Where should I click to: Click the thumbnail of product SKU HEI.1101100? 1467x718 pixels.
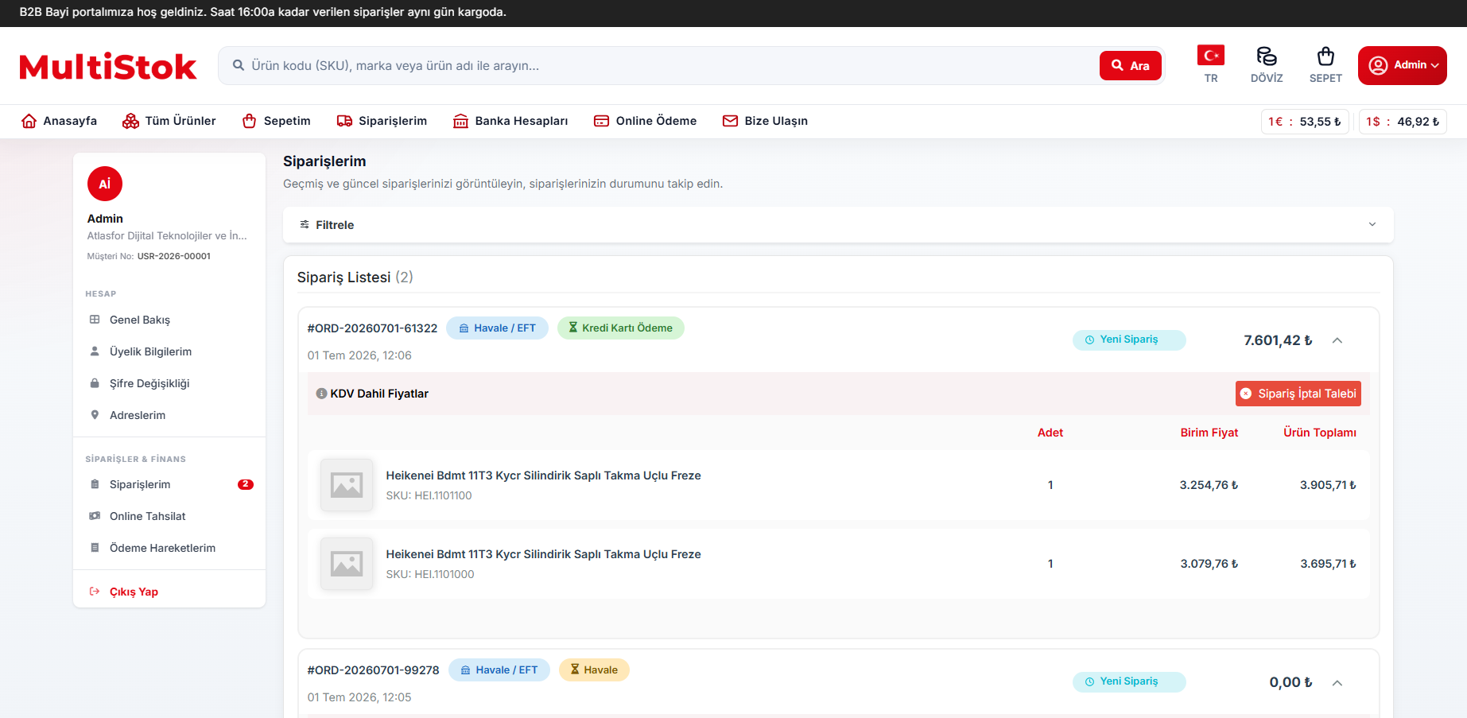[347, 485]
